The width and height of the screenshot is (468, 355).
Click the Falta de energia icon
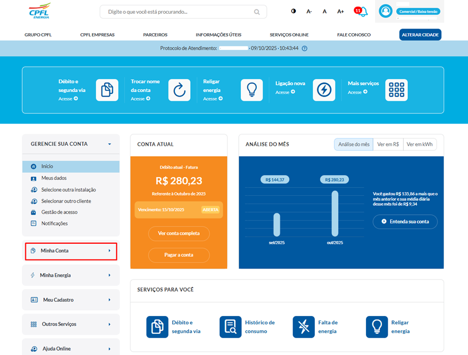coord(303,327)
